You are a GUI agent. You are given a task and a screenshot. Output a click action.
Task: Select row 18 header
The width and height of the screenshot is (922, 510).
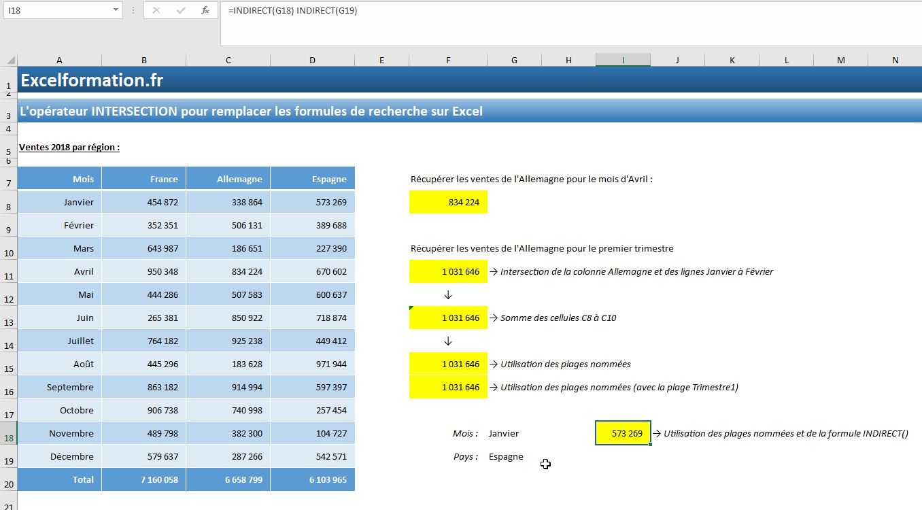point(8,433)
